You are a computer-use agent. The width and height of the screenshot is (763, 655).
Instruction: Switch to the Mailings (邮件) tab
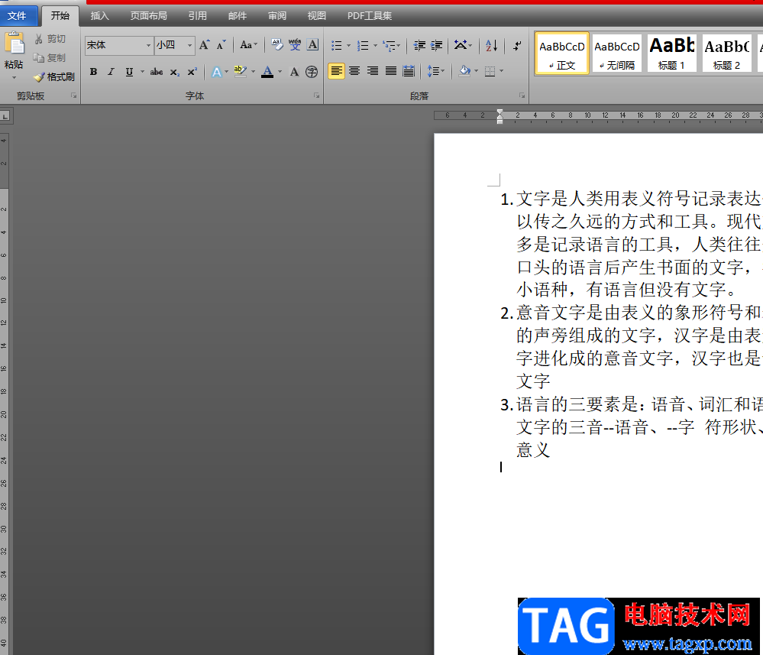click(238, 16)
